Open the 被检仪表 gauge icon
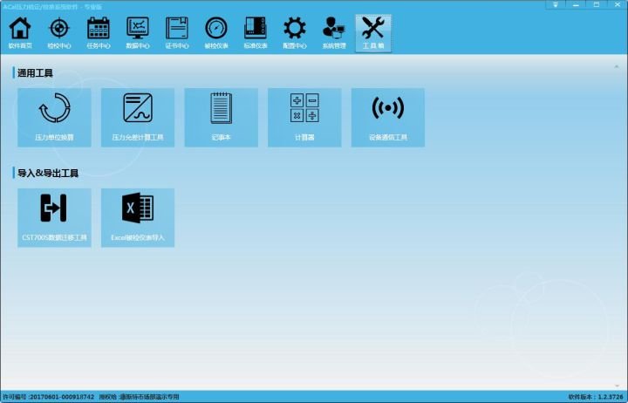The image size is (628, 403). (216, 33)
